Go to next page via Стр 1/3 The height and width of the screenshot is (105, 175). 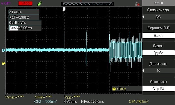[x=158, y=89]
